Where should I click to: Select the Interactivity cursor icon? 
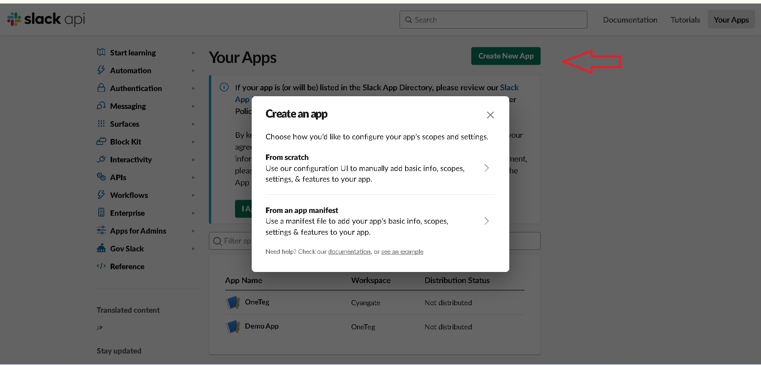(101, 159)
